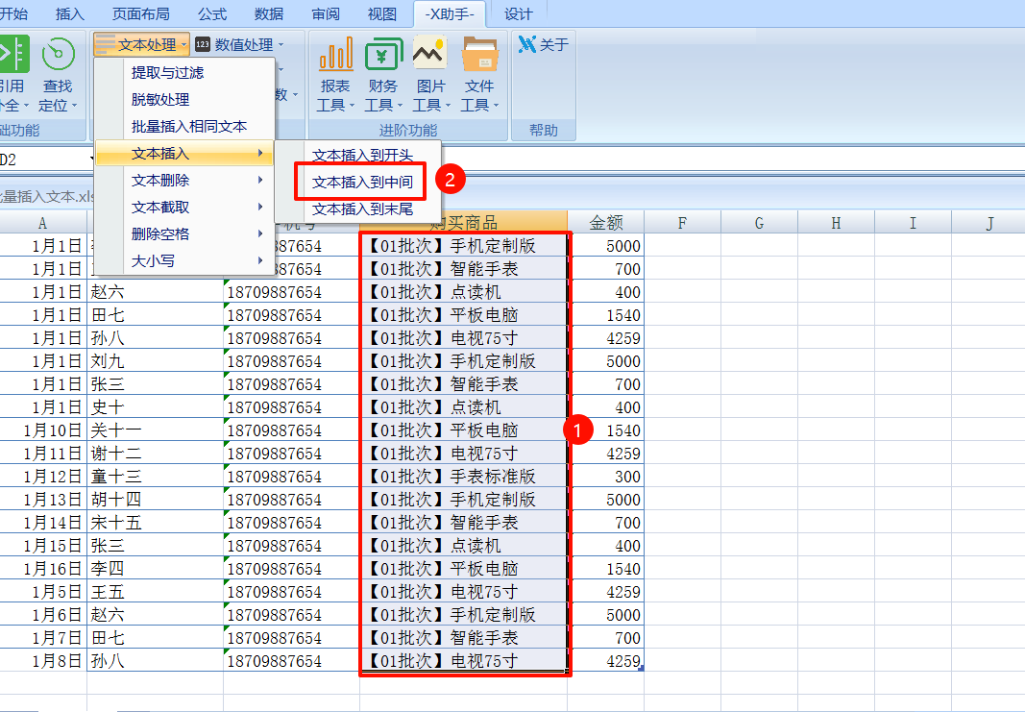Expand the 数值处理 dropdown arrow
This screenshot has width=1025, height=712.
[x=281, y=45]
